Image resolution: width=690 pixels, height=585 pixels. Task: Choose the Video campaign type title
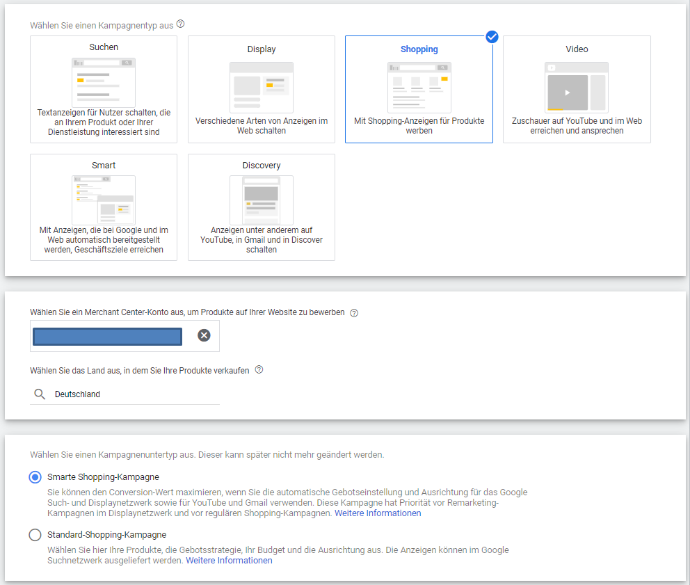point(577,49)
